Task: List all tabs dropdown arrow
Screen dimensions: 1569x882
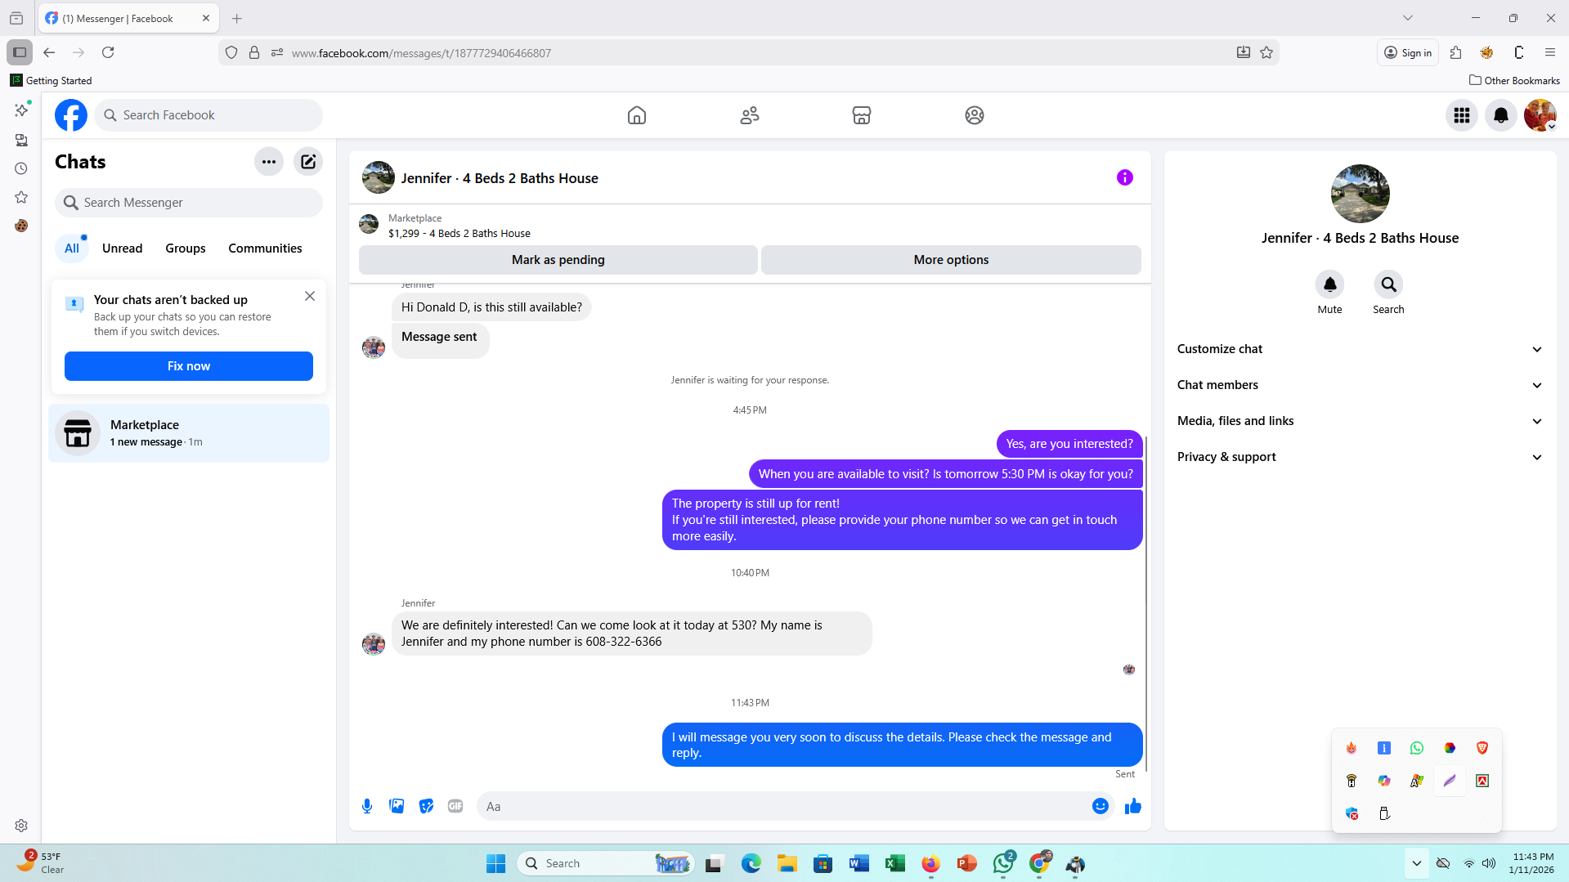Action: tap(1407, 18)
